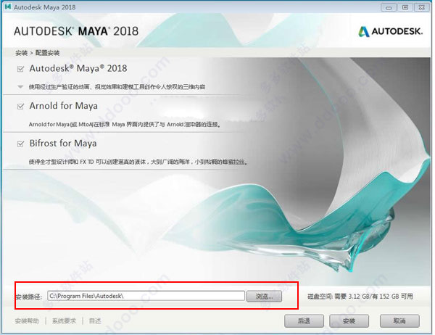Click the install path text field
435x335 pixels.
coord(146,296)
